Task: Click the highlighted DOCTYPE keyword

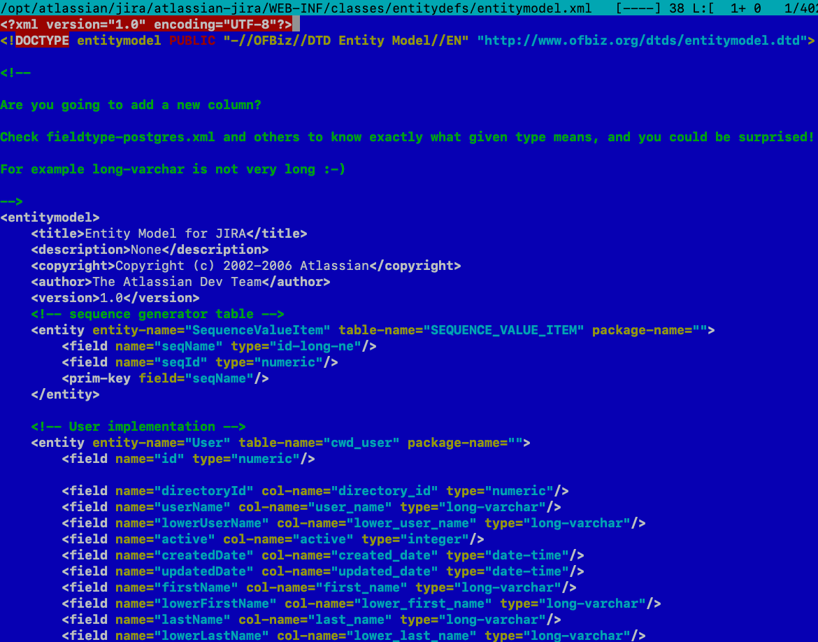Action: pyautogui.click(x=42, y=40)
